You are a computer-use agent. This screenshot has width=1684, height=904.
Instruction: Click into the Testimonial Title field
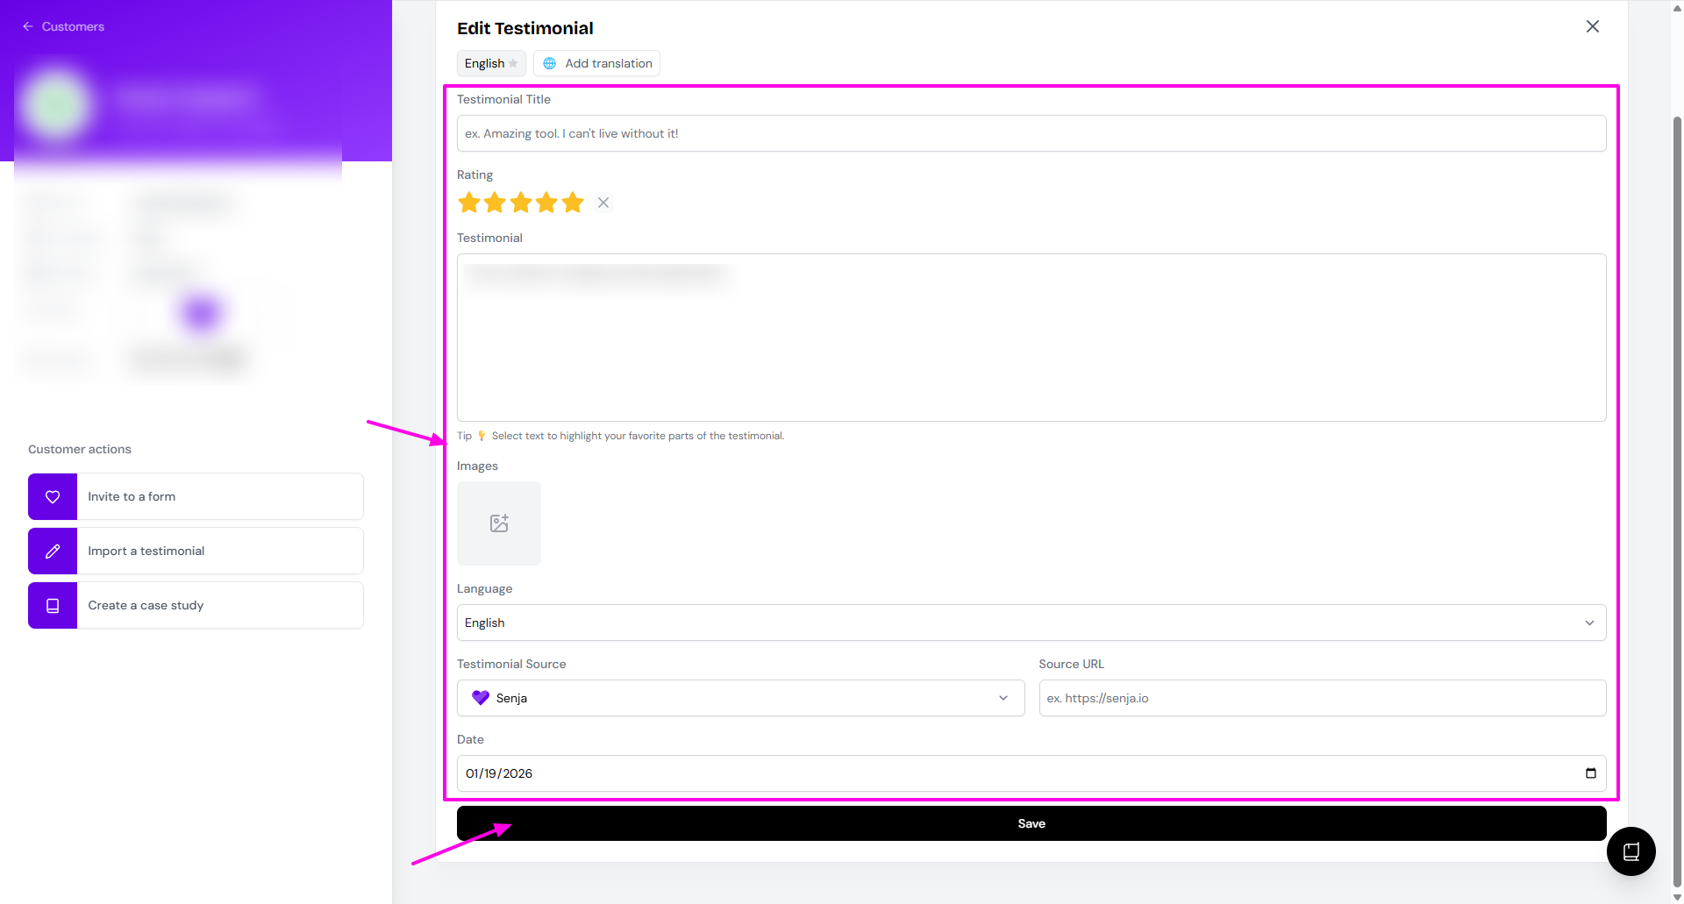click(x=1031, y=133)
